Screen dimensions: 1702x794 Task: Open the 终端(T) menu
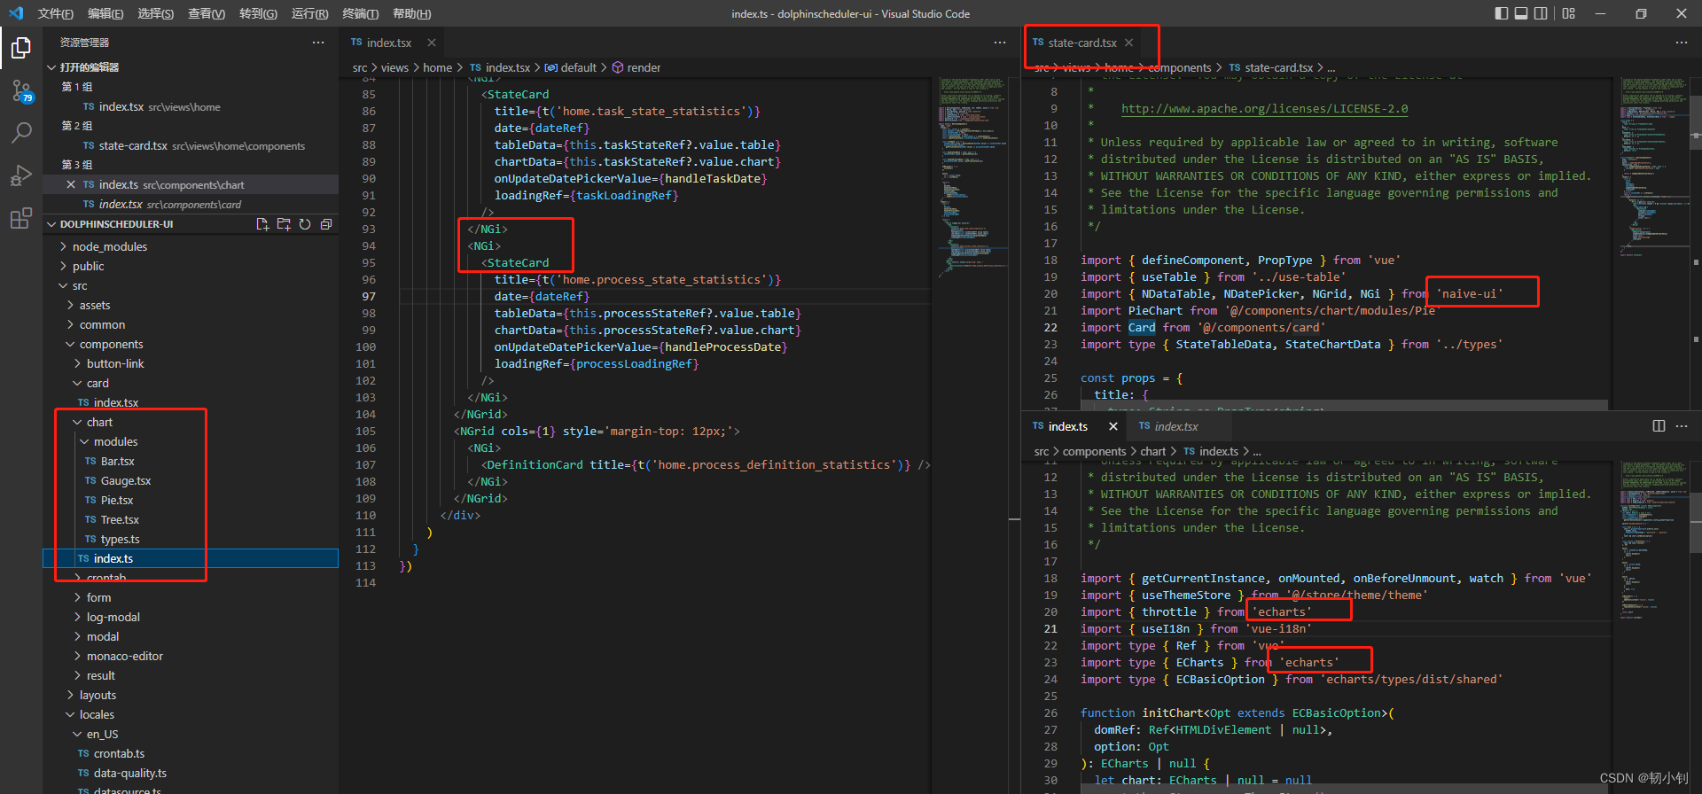[361, 13]
